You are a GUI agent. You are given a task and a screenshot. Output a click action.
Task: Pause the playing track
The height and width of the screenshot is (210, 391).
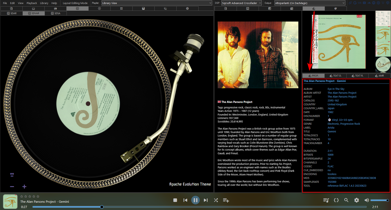click(x=195, y=200)
